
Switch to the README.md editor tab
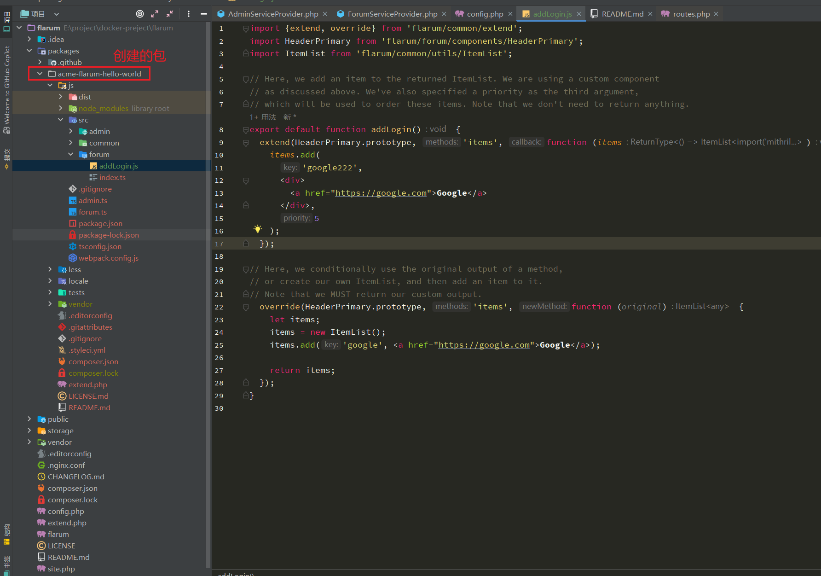(623, 14)
